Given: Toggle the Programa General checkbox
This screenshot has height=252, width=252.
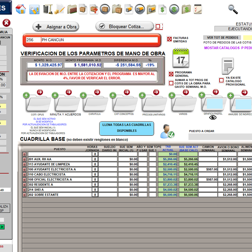Looking at the screenshot, I should (171, 74).
